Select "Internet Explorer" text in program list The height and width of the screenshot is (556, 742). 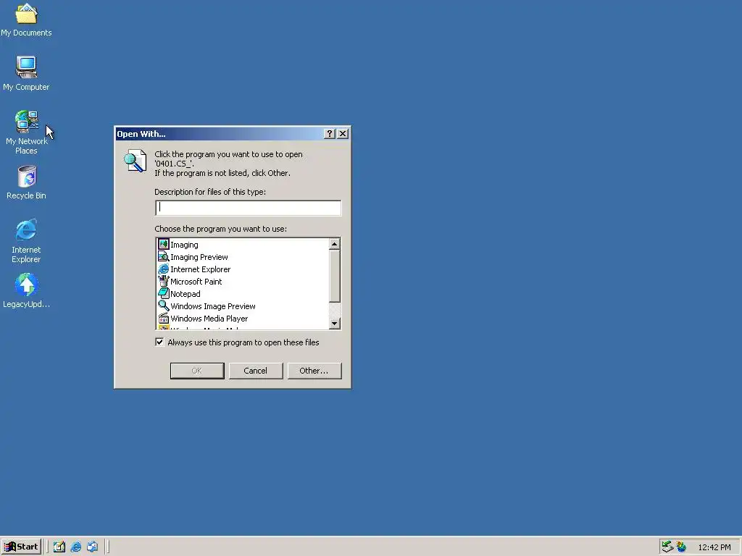click(x=201, y=269)
